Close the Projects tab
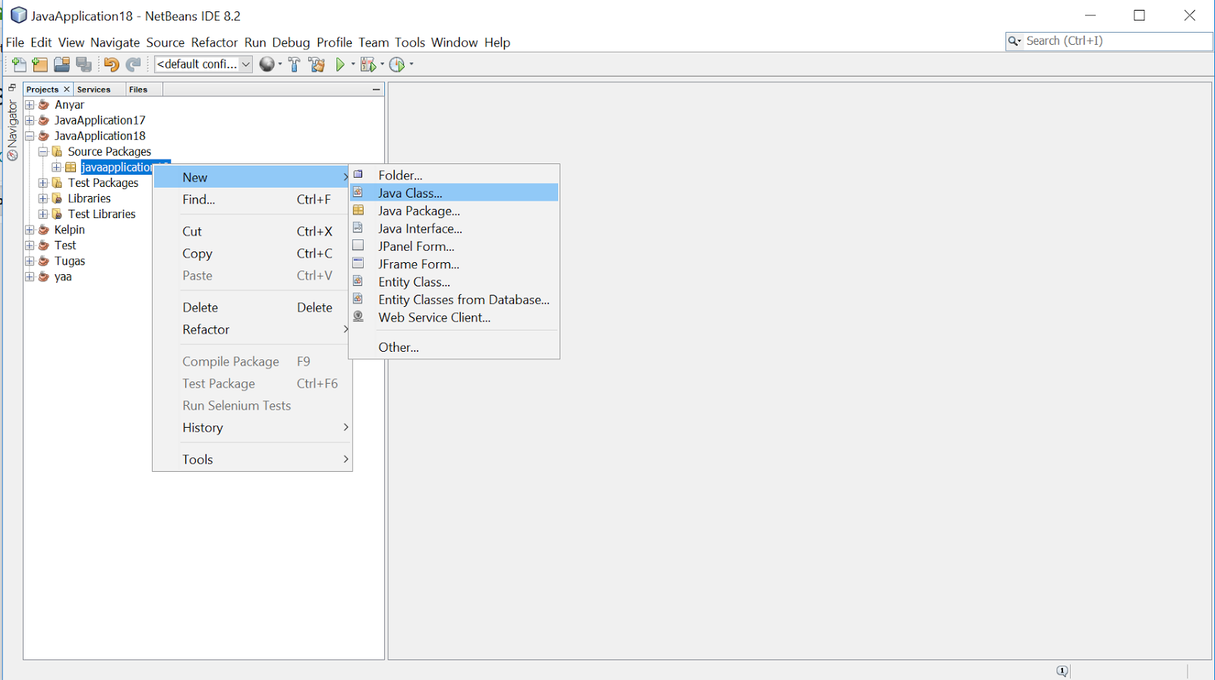1215x680 pixels. click(67, 90)
